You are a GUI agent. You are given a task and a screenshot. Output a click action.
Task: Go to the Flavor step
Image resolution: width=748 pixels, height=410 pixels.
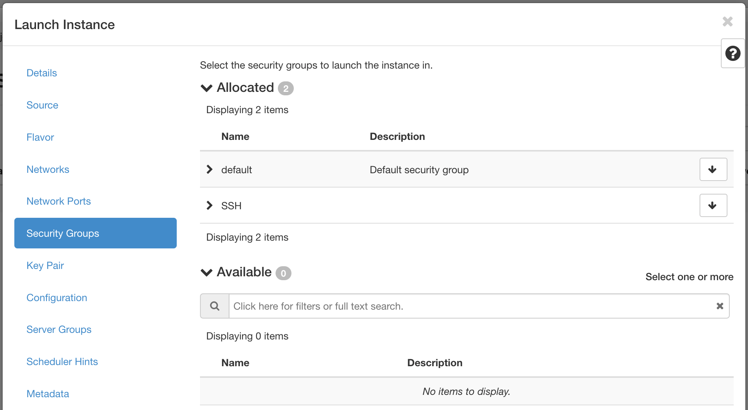(x=40, y=137)
